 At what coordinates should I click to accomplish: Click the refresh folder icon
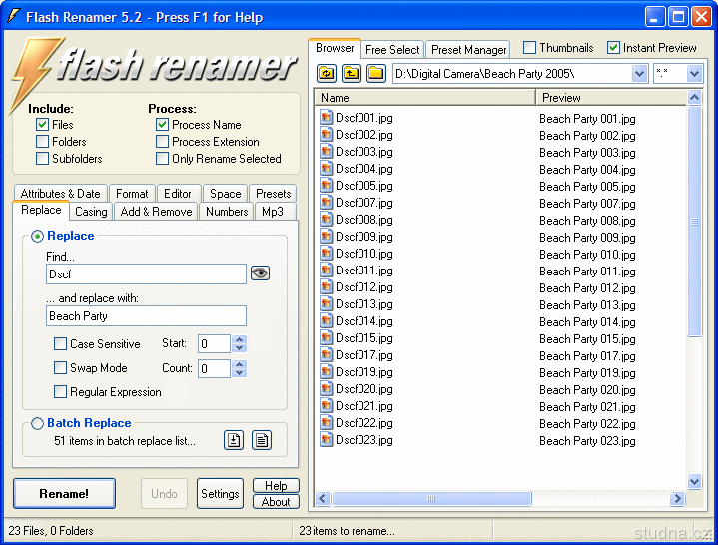[x=327, y=73]
